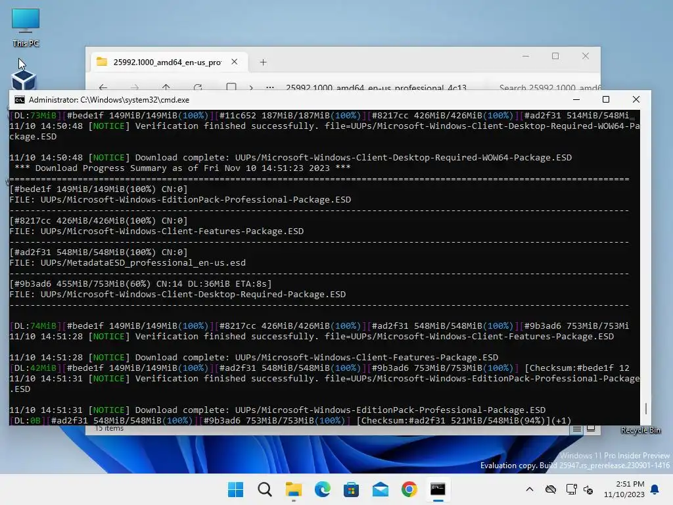Minimize the cmd.exe window
Screen dimensions: 673x505
[576, 100]
